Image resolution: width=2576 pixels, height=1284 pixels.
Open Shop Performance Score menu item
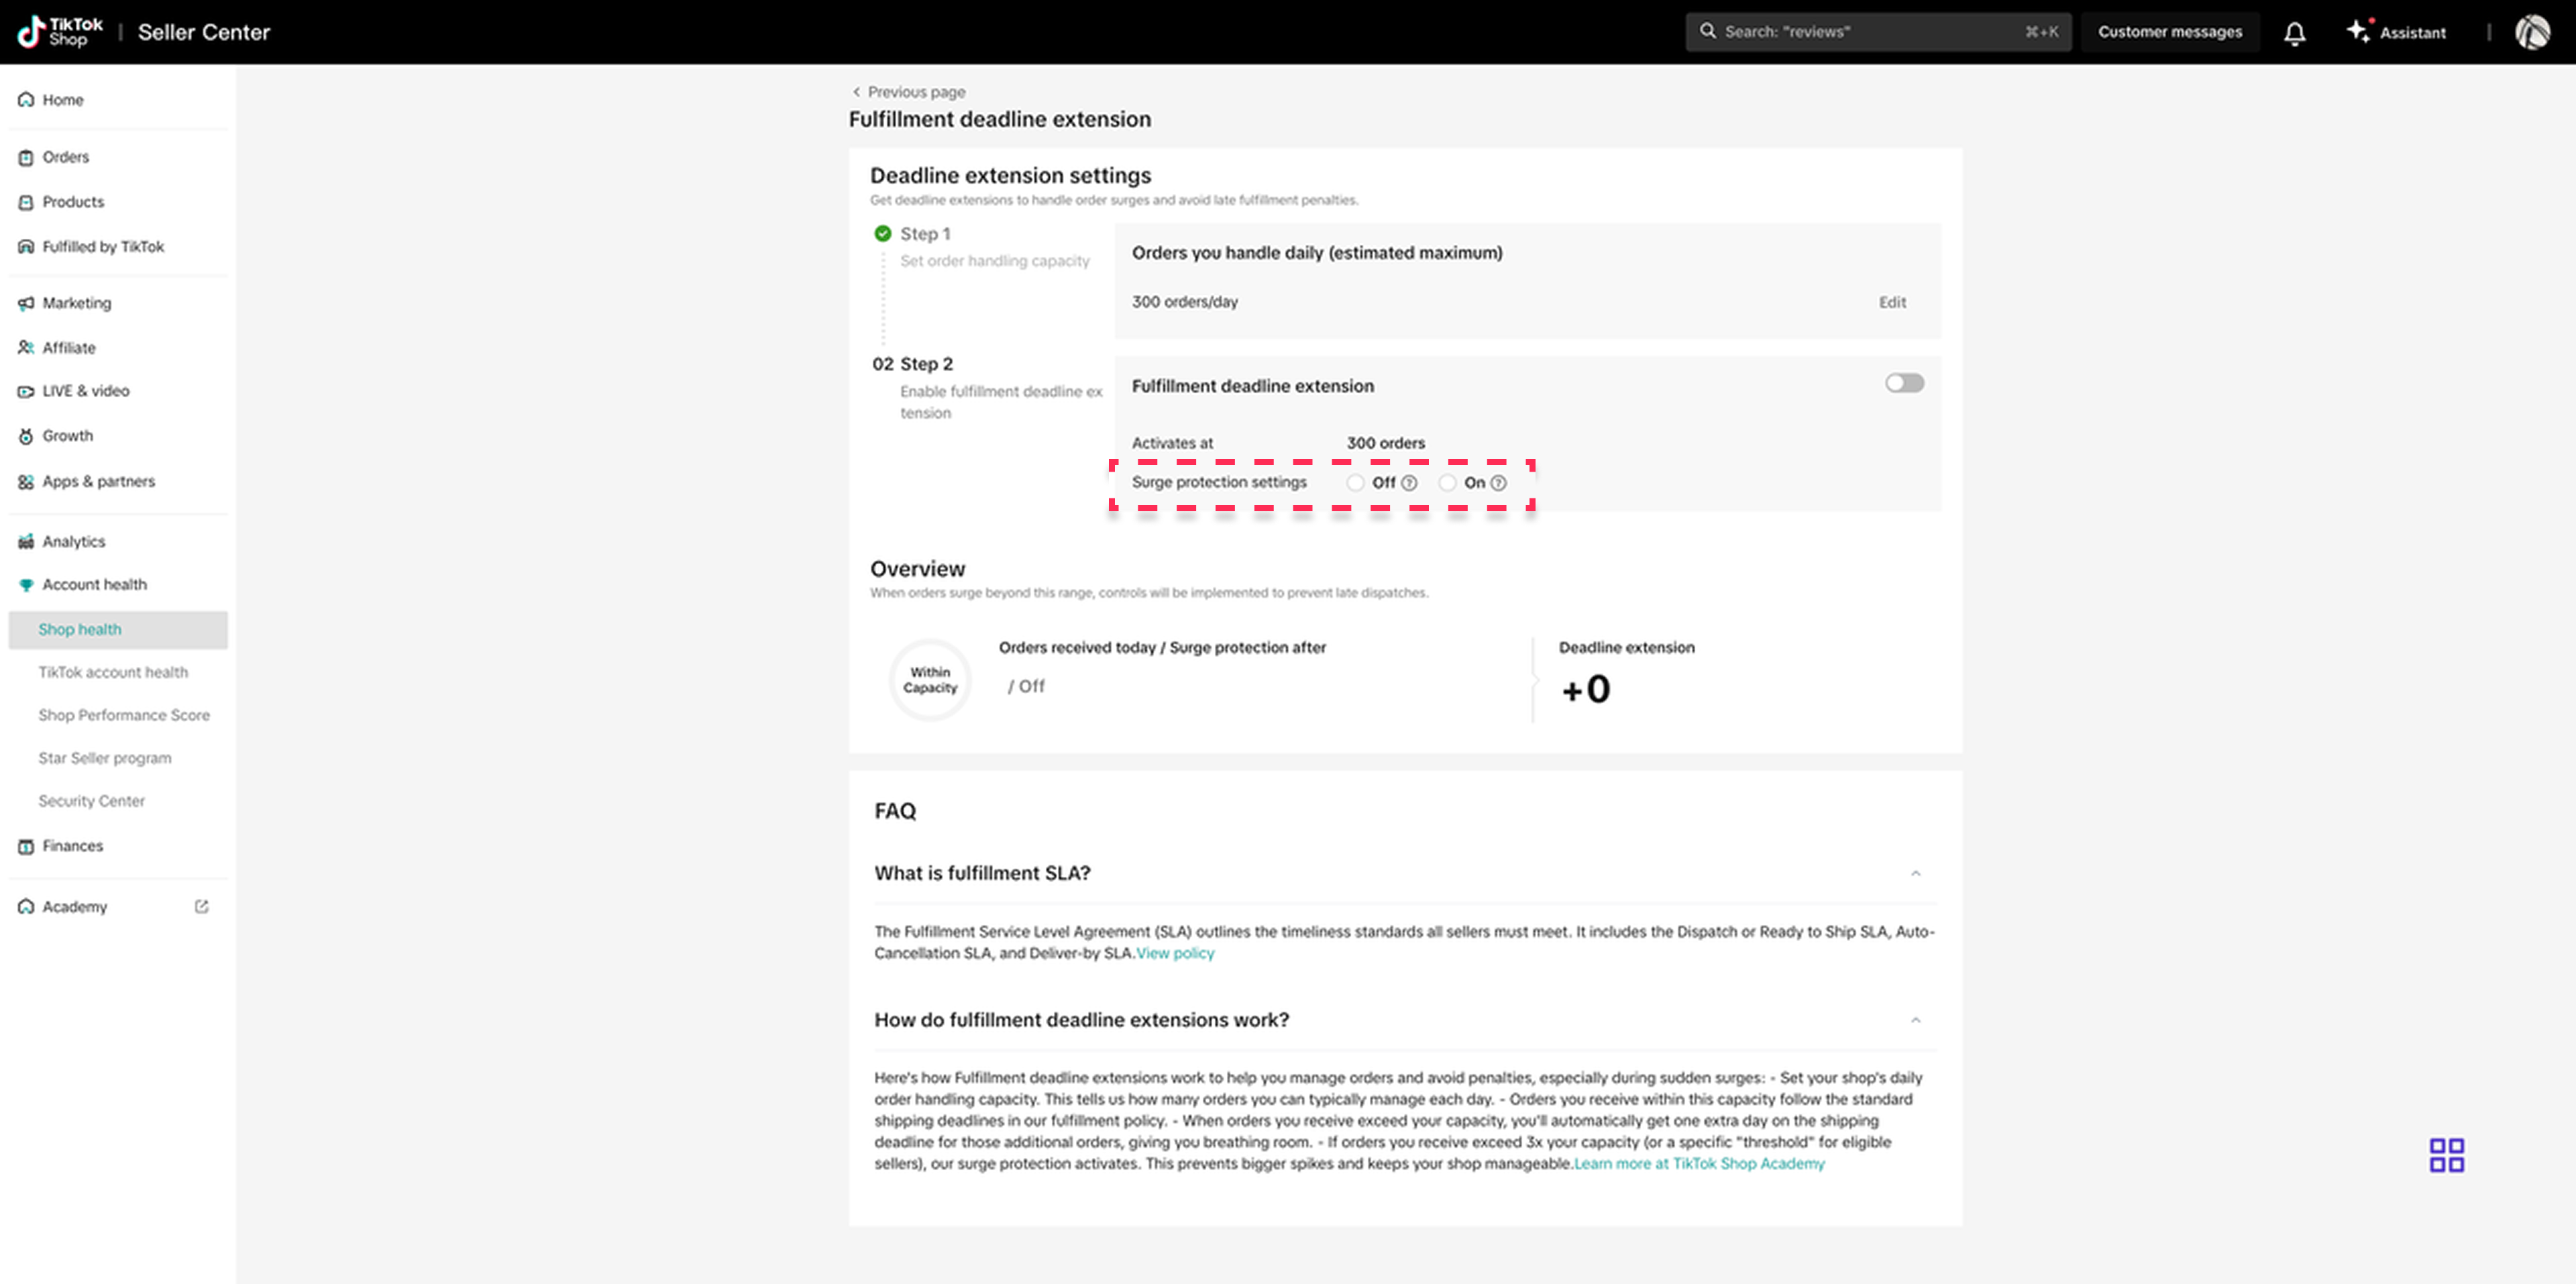pyautogui.click(x=124, y=715)
